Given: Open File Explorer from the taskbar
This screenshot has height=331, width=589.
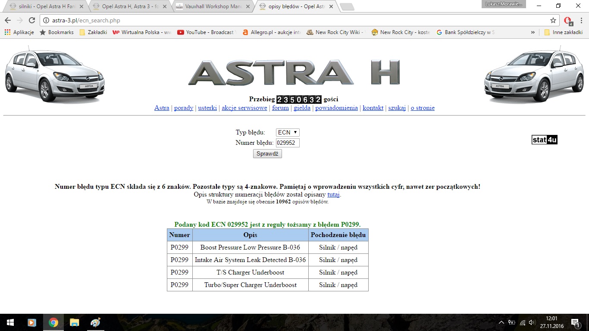Looking at the screenshot, I should 75,322.
